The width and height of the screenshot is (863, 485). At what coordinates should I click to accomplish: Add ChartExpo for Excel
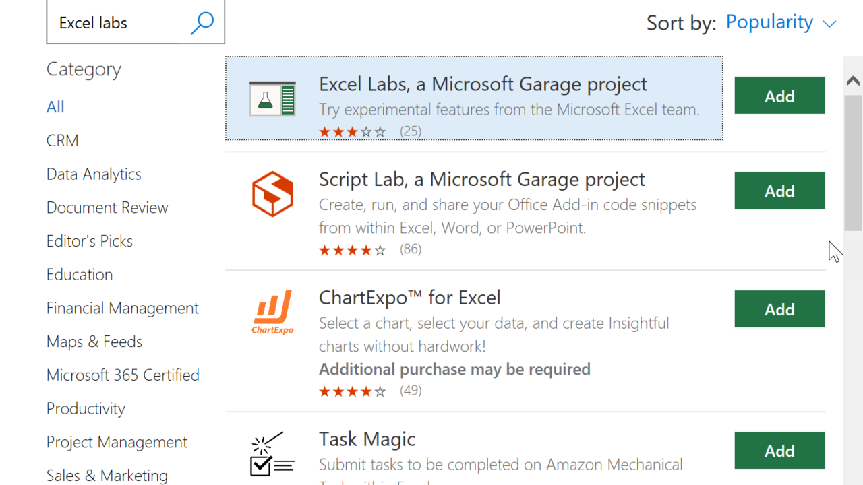click(x=779, y=309)
